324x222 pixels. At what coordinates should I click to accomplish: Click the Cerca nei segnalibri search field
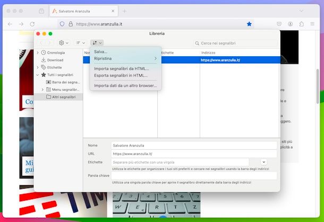pos(235,43)
